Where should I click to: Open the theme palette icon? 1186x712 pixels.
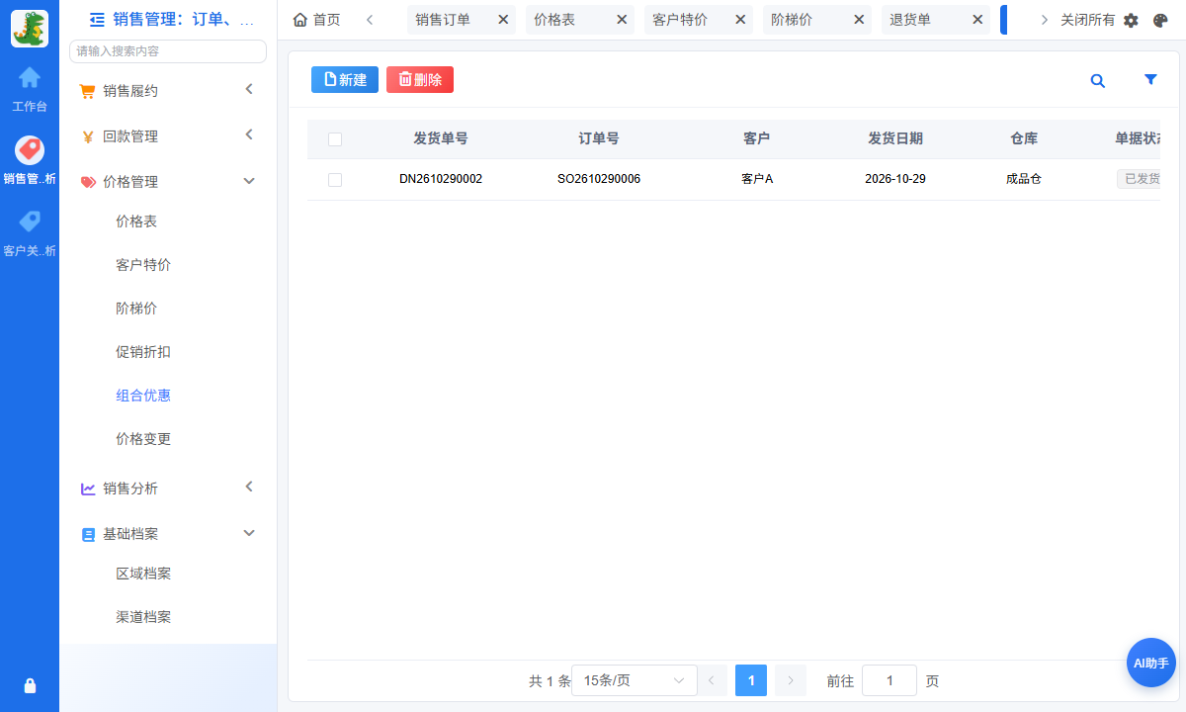click(x=1160, y=20)
